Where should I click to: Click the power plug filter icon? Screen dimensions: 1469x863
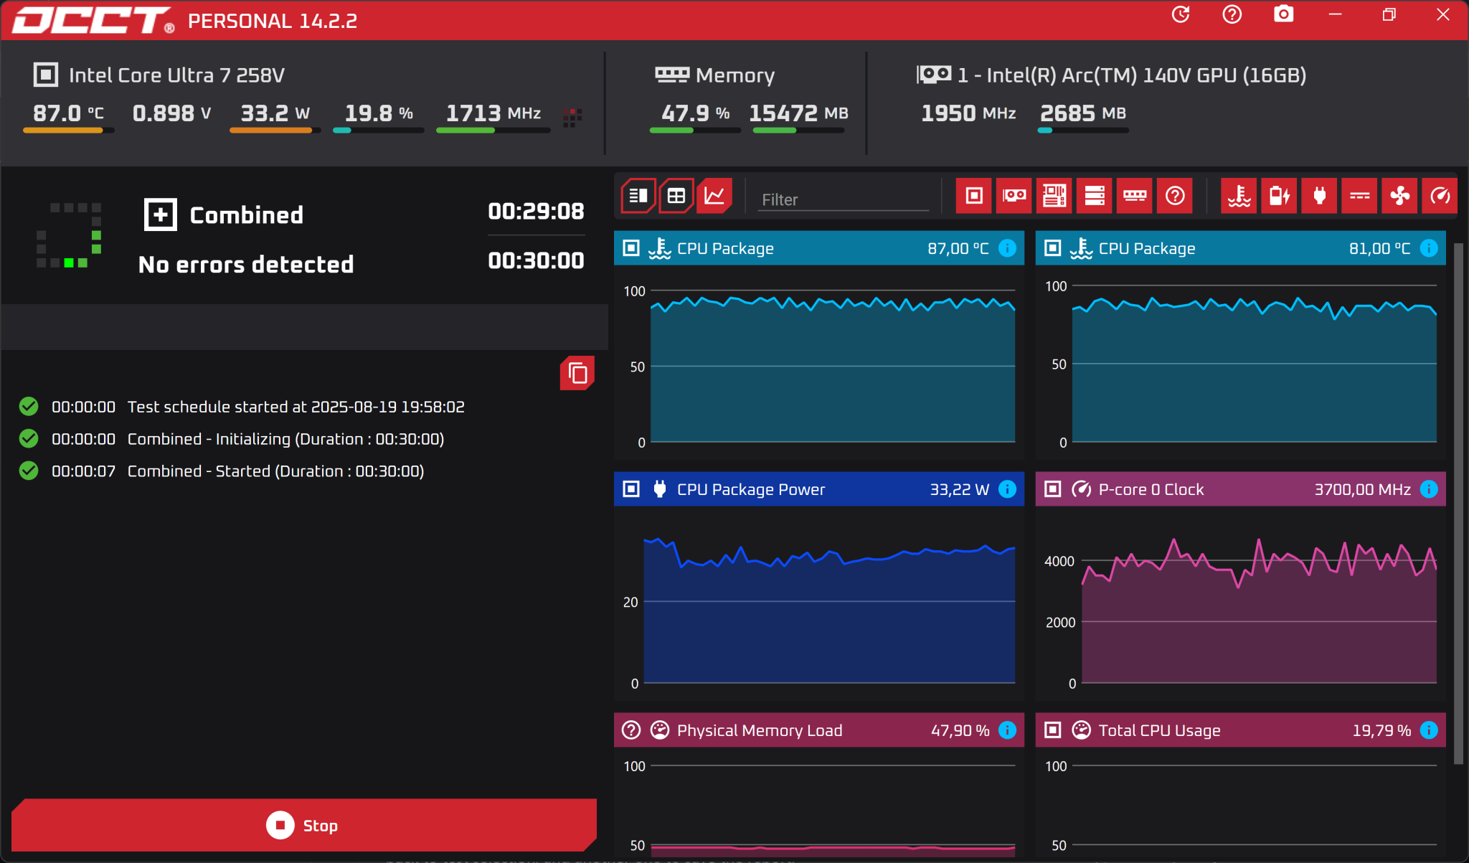tap(1319, 196)
